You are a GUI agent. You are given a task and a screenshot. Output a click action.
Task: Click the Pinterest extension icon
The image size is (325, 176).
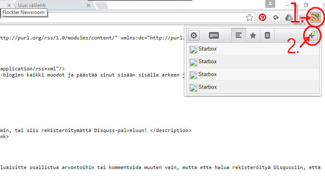(x=262, y=18)
